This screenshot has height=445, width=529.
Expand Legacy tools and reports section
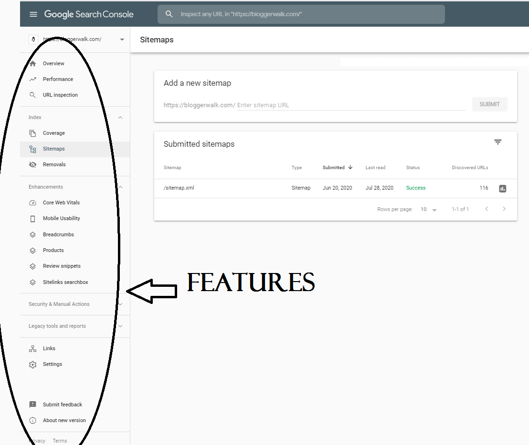click(120, 326)
